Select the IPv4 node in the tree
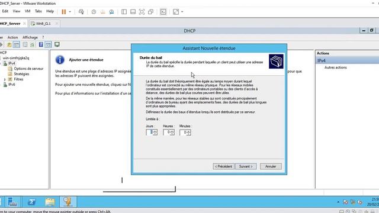The image size is (379, 213). click(x=11, y=63)
